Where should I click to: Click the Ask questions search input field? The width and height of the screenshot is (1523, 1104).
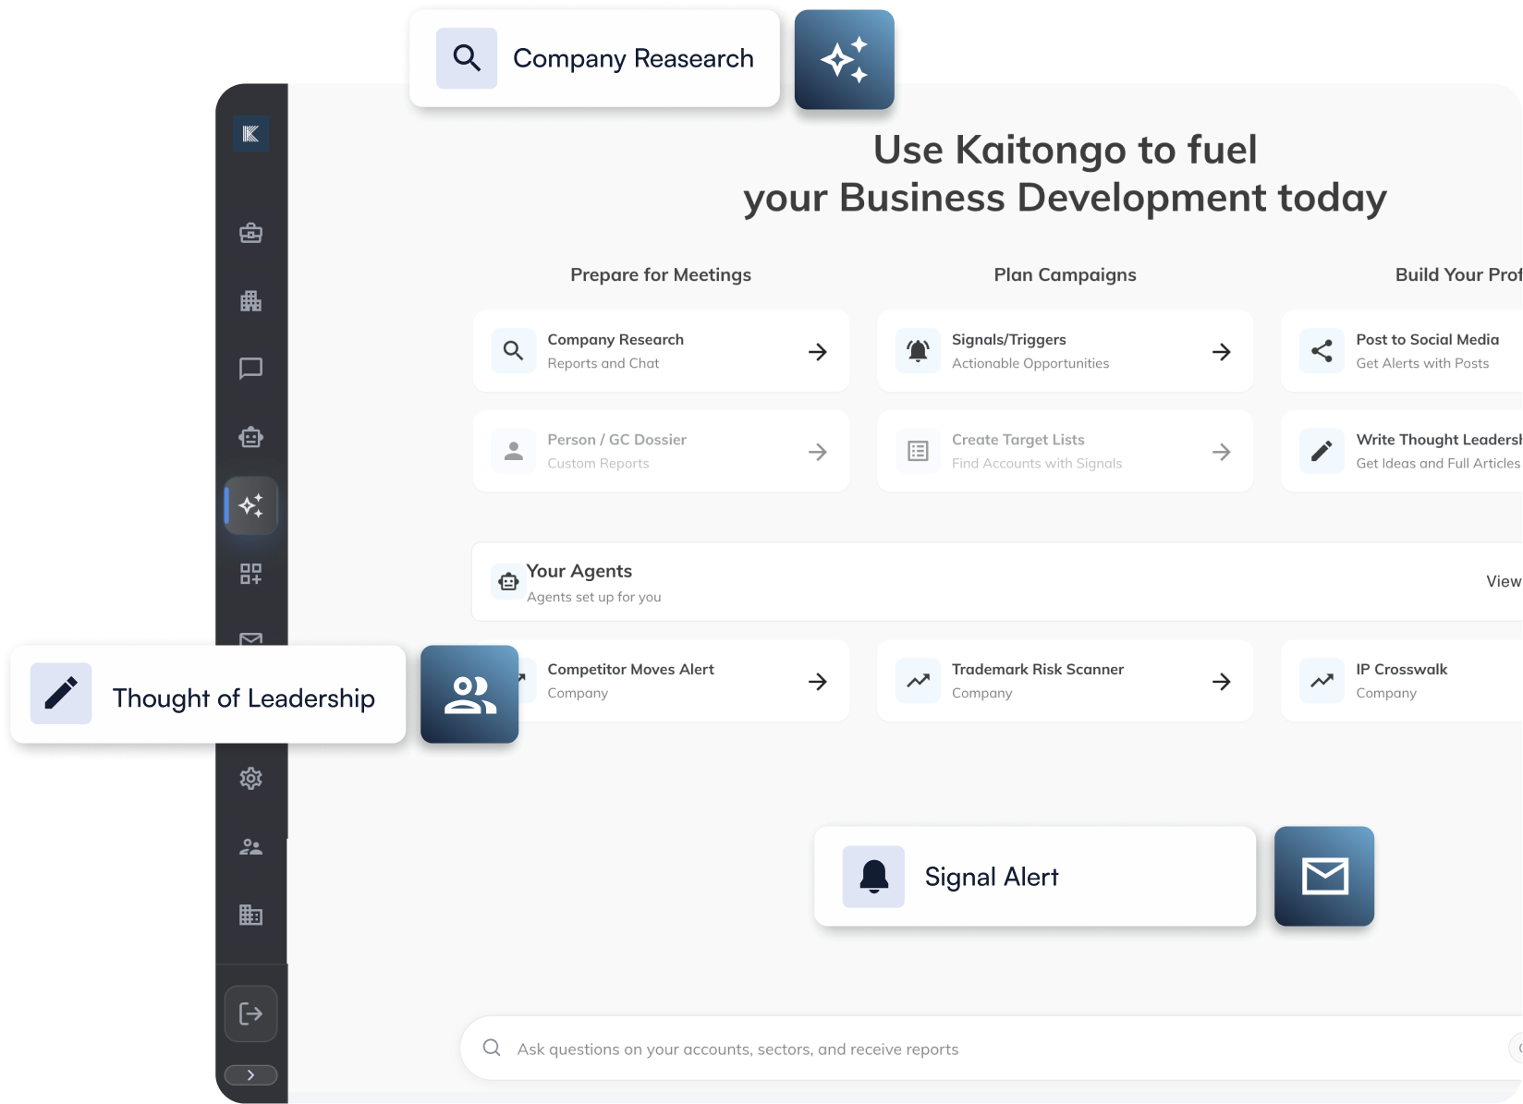(x=991, y=1049)
